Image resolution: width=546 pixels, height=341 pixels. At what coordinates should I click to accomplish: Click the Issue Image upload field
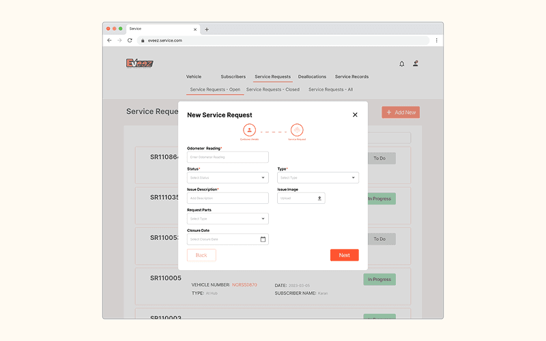coord(301,198)
